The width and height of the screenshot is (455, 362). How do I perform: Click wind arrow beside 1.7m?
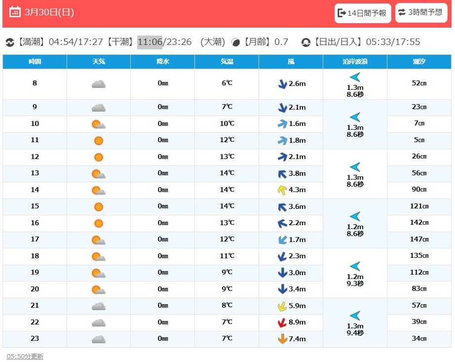click(x=282, y=240)
